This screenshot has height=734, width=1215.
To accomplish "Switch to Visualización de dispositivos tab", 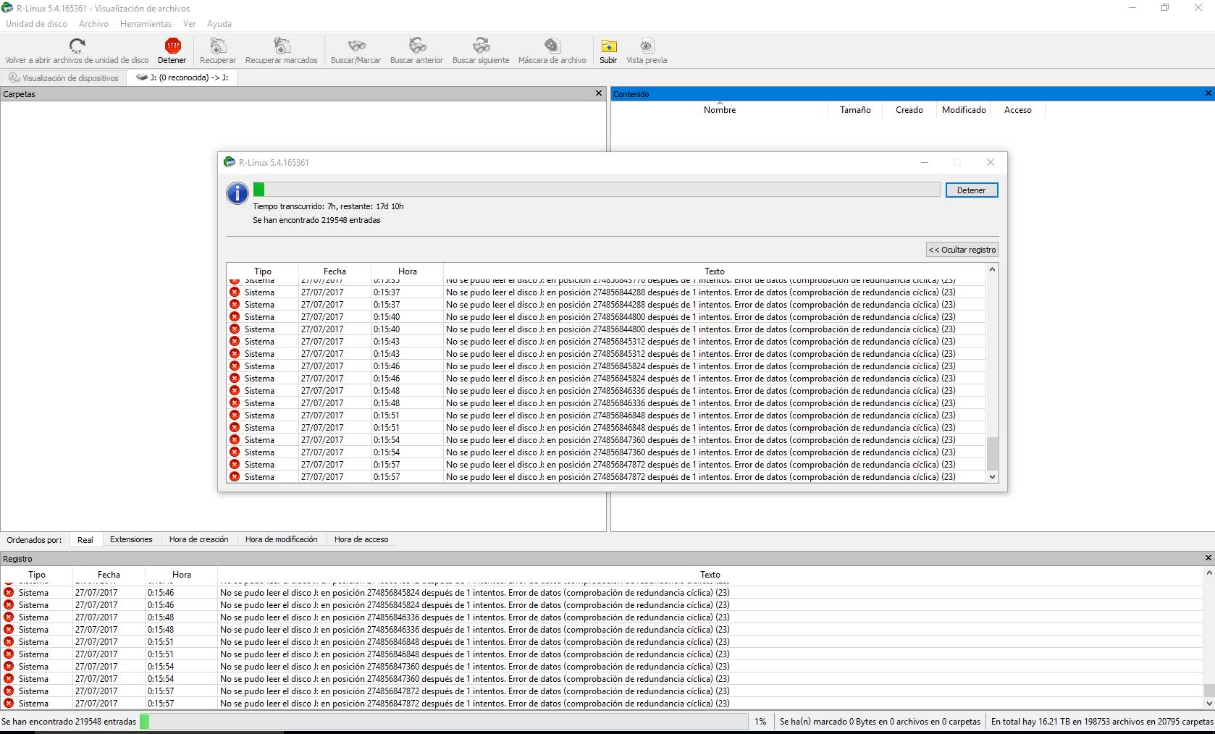I will click(64, 77).
